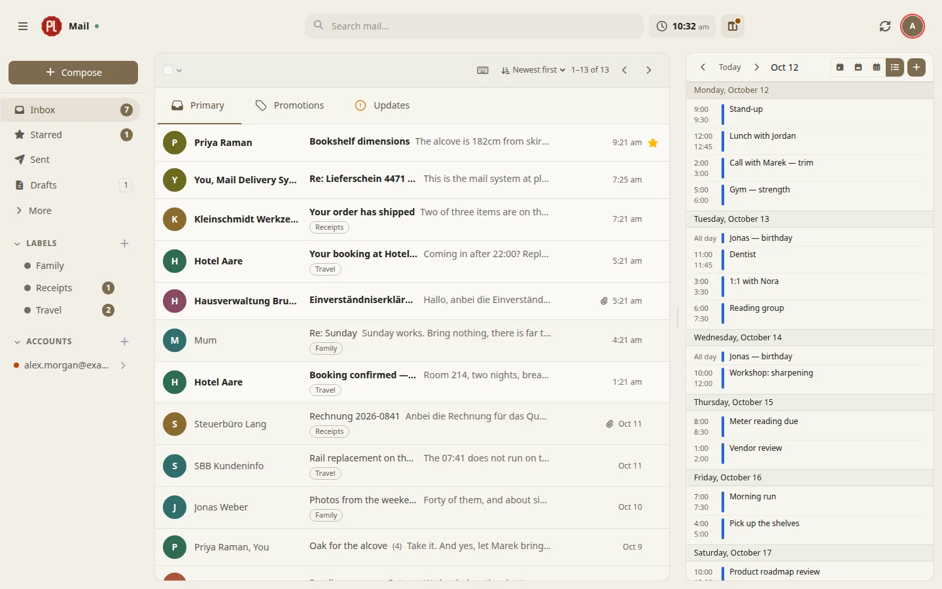Click the Compose button
Image resolution: width=942 pixels, height=589 pixels.
tap(73, 73)
